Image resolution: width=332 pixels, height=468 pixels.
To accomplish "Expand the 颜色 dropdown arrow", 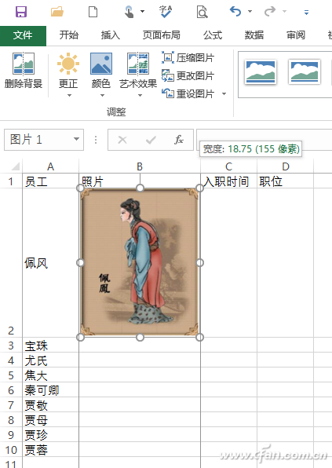I will click(x=102, y=96).
